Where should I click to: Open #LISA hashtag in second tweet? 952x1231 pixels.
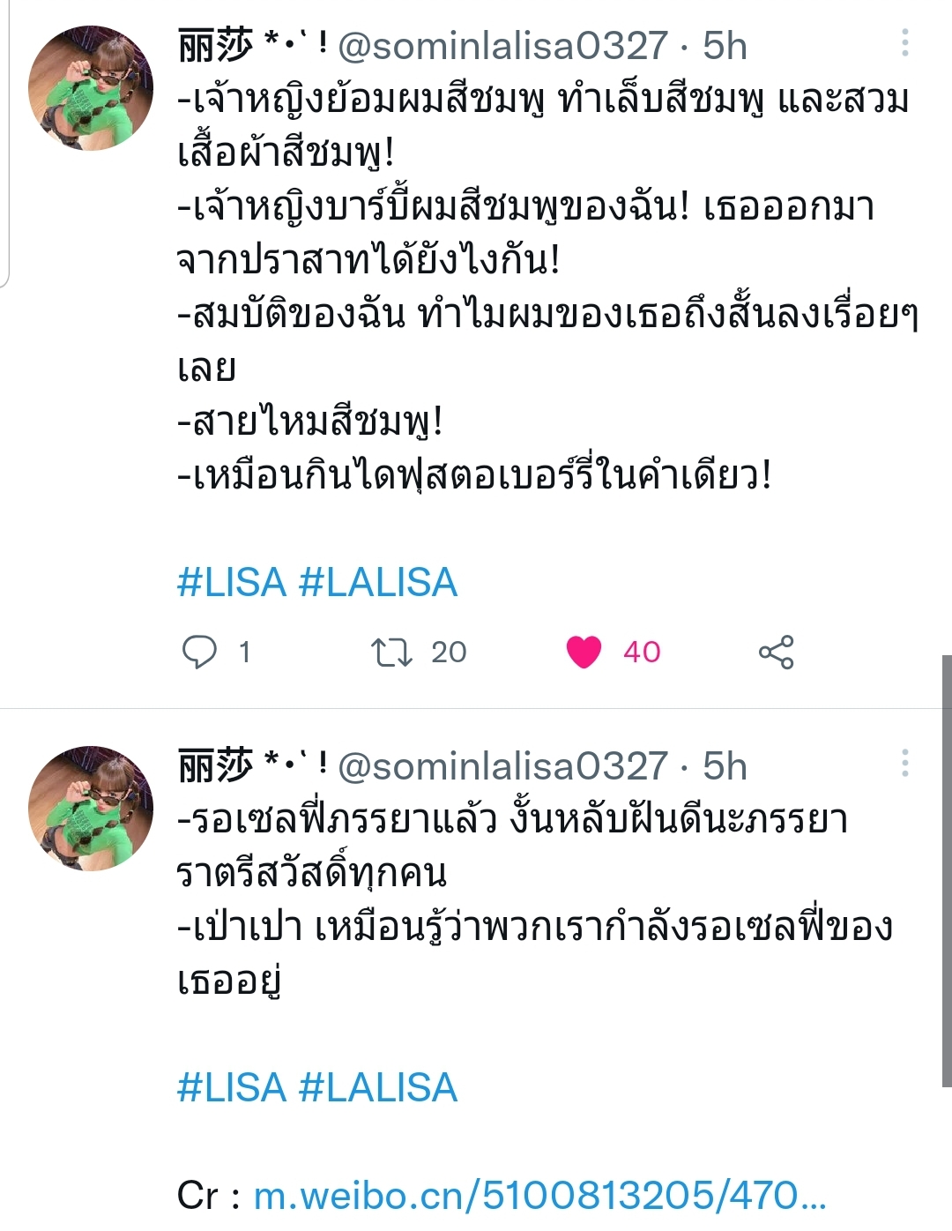[232, 1088]
